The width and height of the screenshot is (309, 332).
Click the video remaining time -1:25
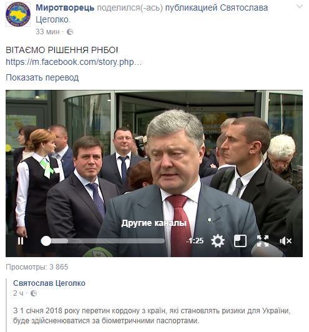pyautogui.click(x=195, y=241)
